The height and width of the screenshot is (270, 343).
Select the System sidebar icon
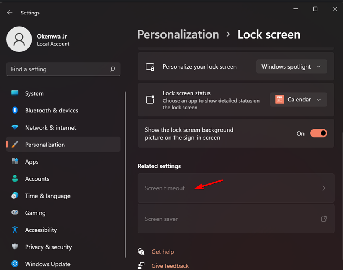[14, 93]
